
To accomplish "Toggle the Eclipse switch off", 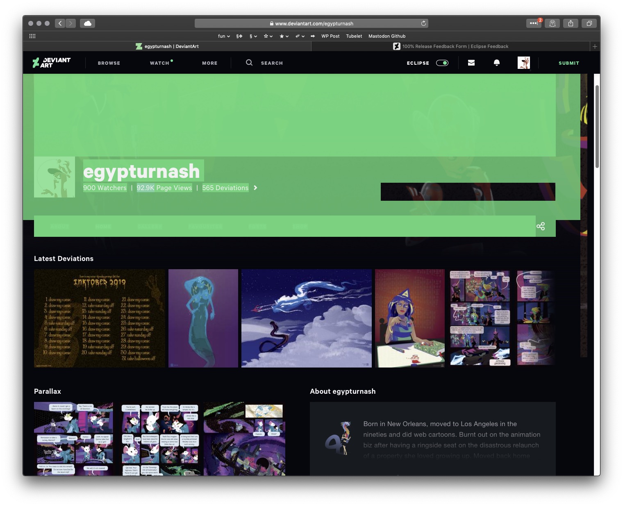I will (x=442, y=63).
